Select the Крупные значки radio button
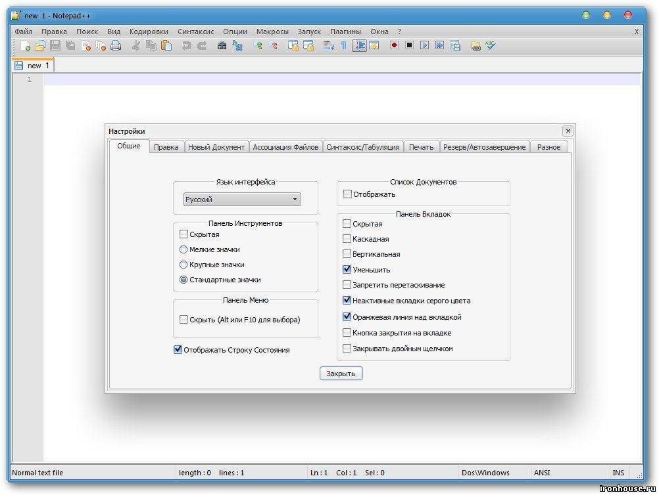659x495 pixels. pyautogui.click(x=183, y=265)
